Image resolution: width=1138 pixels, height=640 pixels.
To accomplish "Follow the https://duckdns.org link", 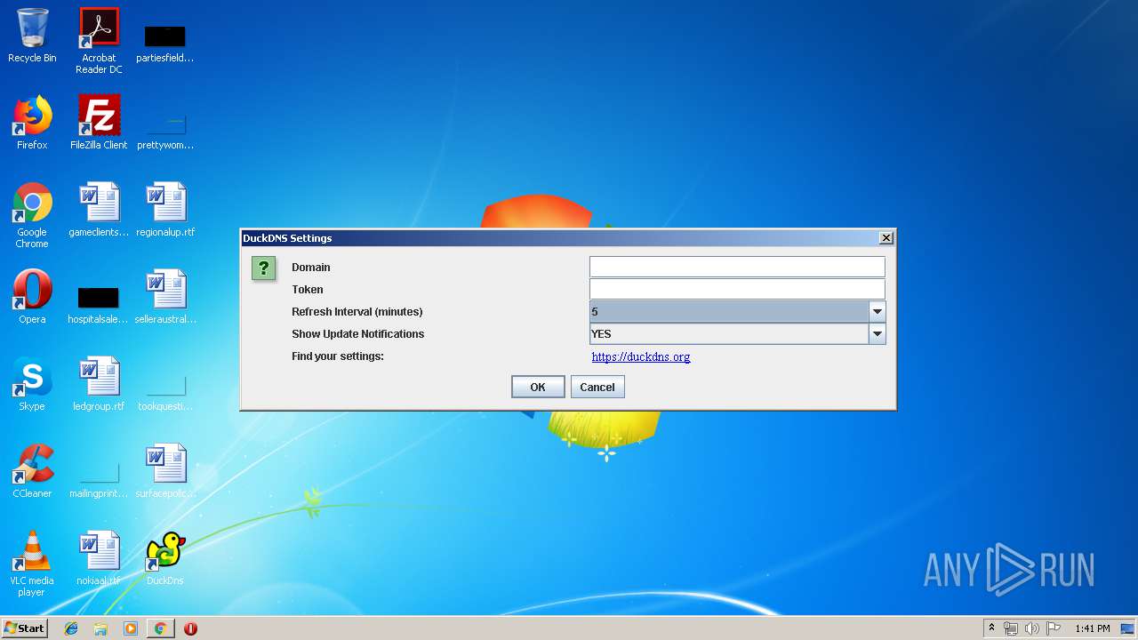I will [x=641, y=356].
